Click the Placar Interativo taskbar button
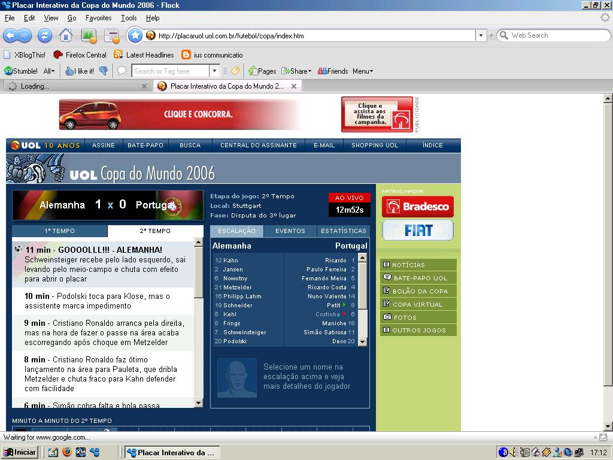613x460 pixels. [172, 453]
